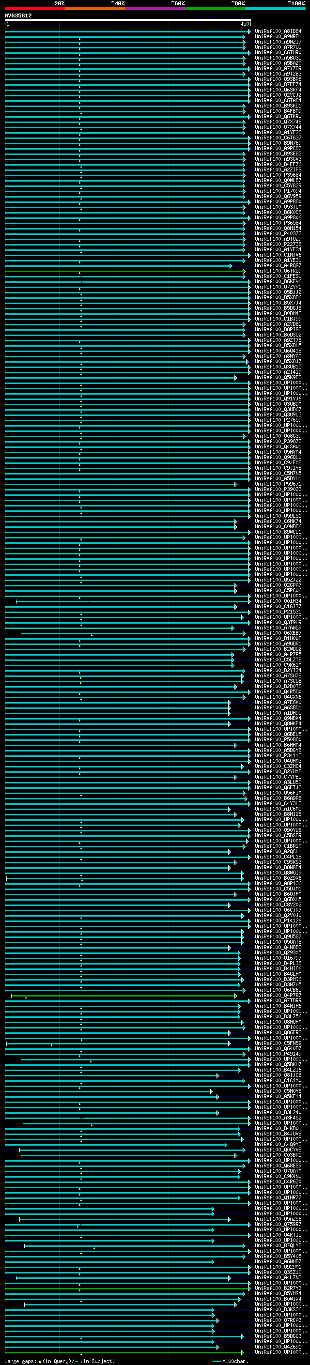The width and height of the screenshot is (310, 1365).
Task: Click the red 20% identity color segment
Action: tap(34, 9)
